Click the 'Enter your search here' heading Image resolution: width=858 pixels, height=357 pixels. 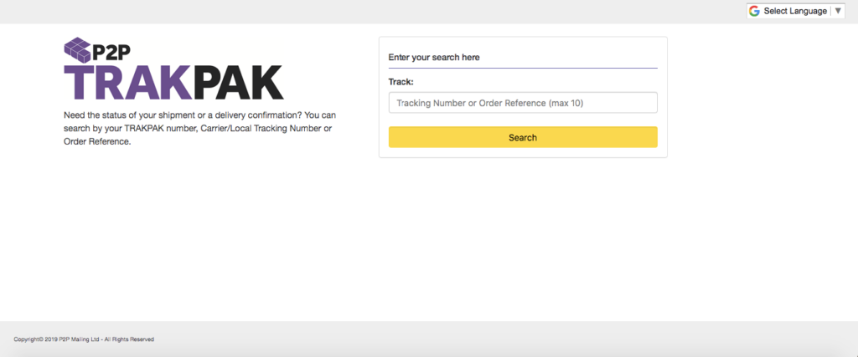(434, 58)
